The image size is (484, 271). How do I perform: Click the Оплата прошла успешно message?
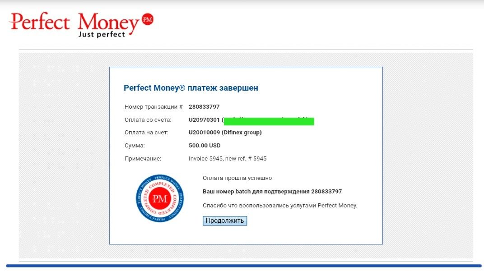[x=237, y=178]
